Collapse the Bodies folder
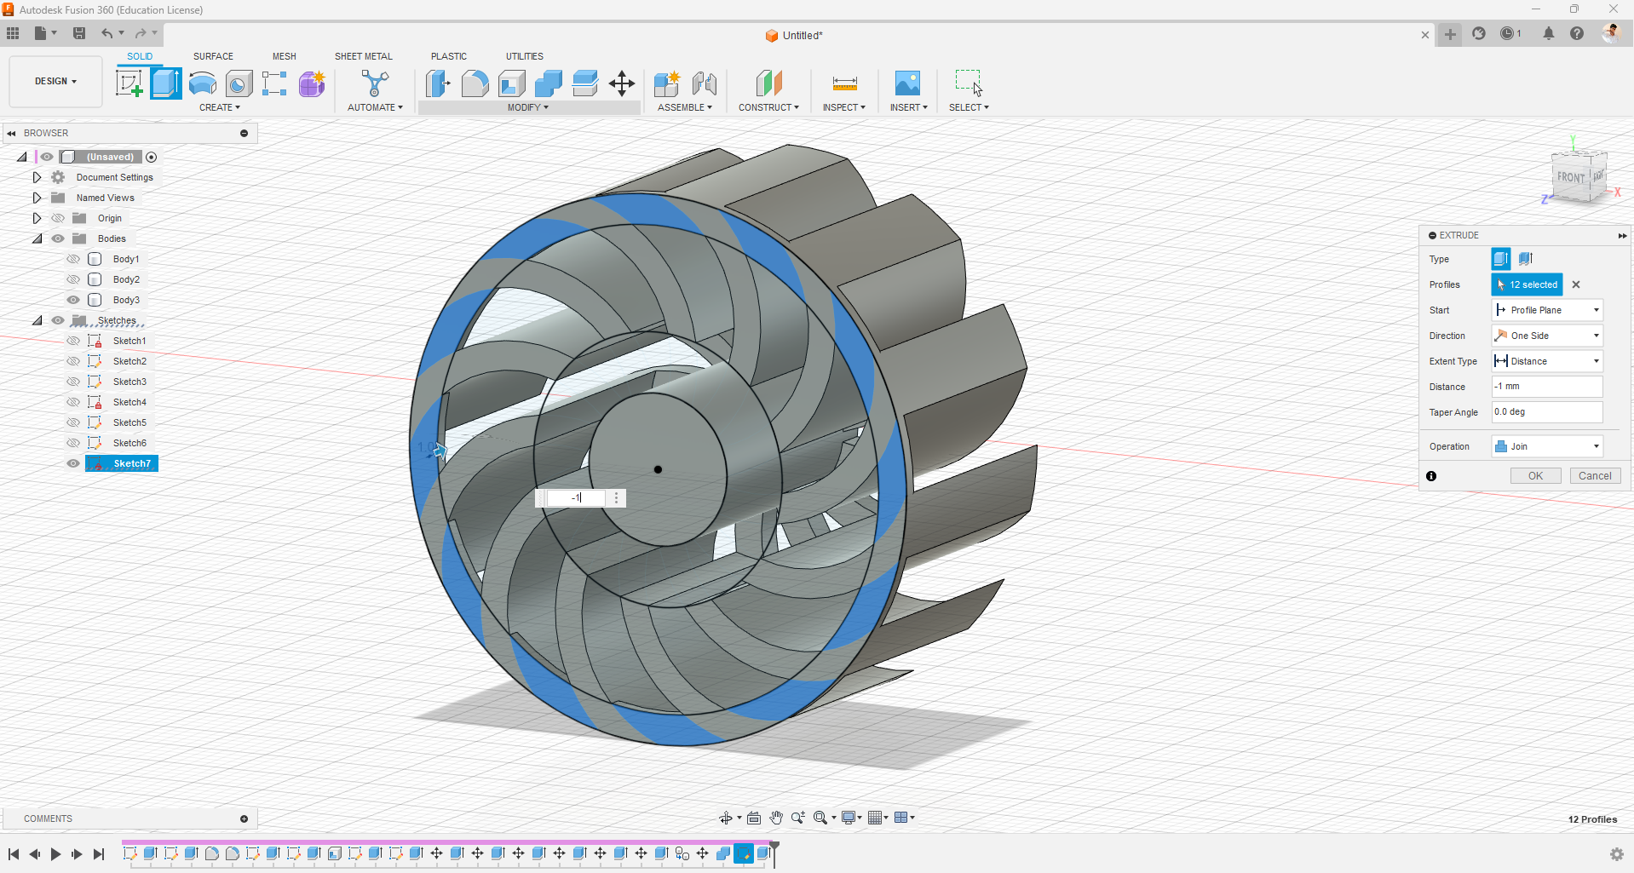Screen dimensions: 1634x873 click(37, 238)
